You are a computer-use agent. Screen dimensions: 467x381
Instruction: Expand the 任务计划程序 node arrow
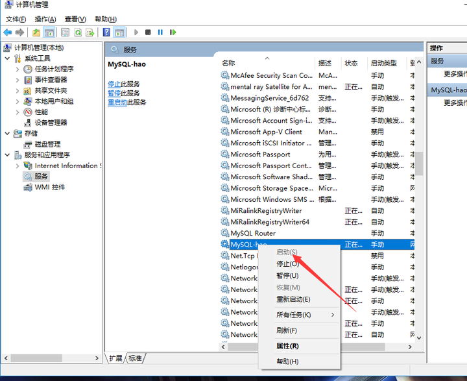click(18, 69)
